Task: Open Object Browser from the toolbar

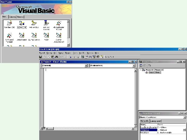Action: 94,57
